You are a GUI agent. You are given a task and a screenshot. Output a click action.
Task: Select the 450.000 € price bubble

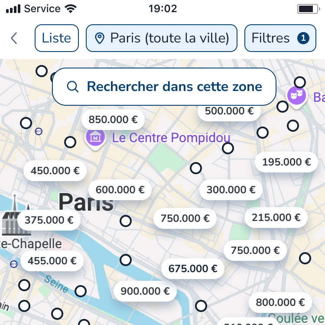point(55,171)
